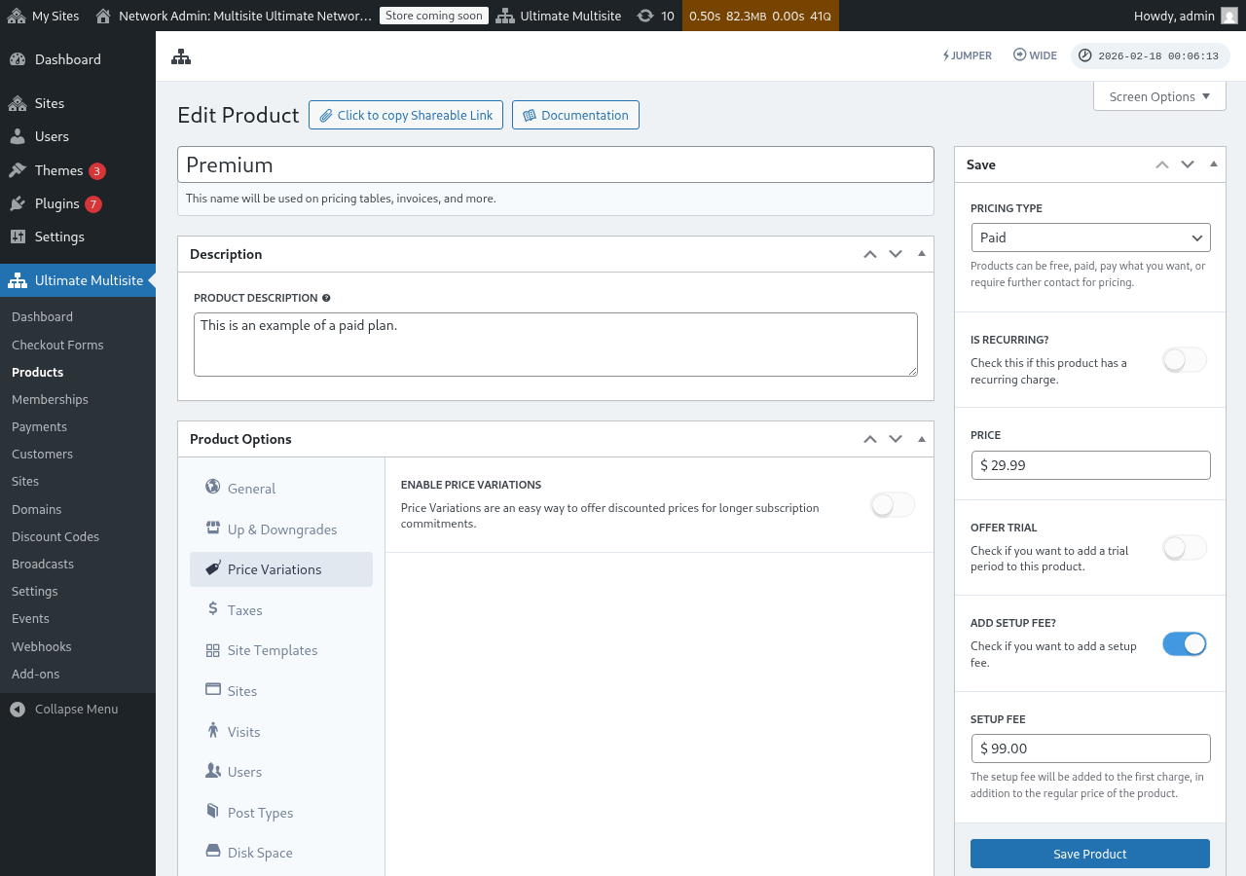Click the Visits walking person icon
Screen dimensions: 1246x876
212,730
